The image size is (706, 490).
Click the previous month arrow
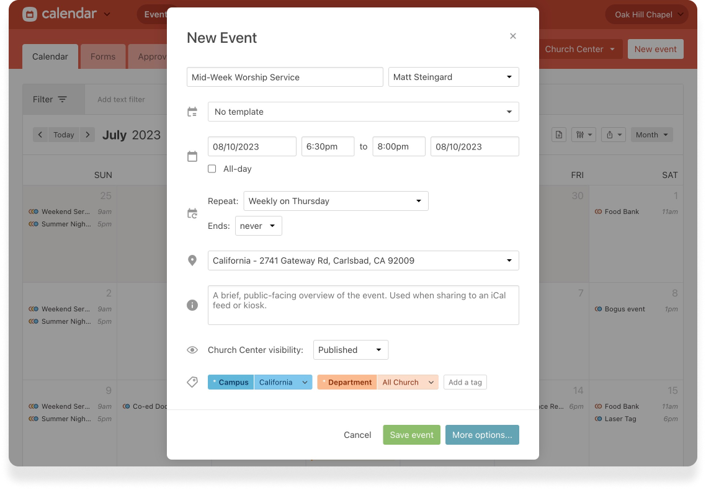40,135
